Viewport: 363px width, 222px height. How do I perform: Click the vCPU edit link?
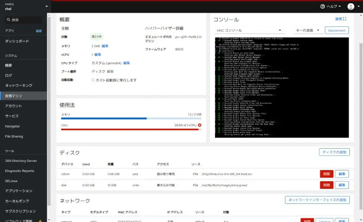(x=98, y=54)
